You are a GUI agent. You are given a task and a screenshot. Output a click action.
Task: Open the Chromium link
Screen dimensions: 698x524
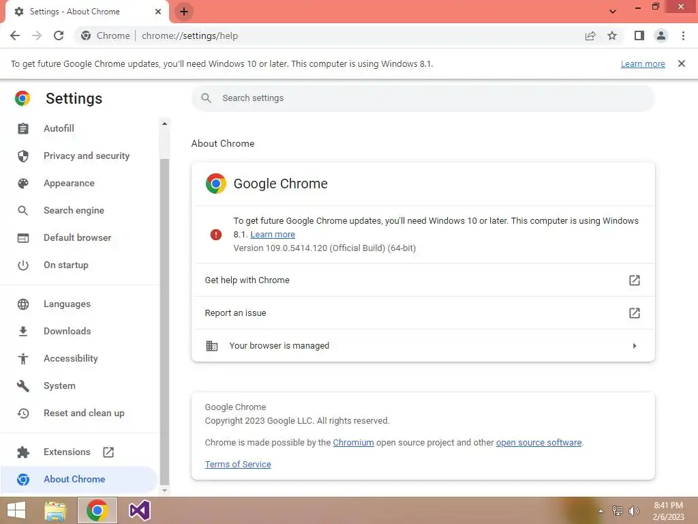click(354, 442)
